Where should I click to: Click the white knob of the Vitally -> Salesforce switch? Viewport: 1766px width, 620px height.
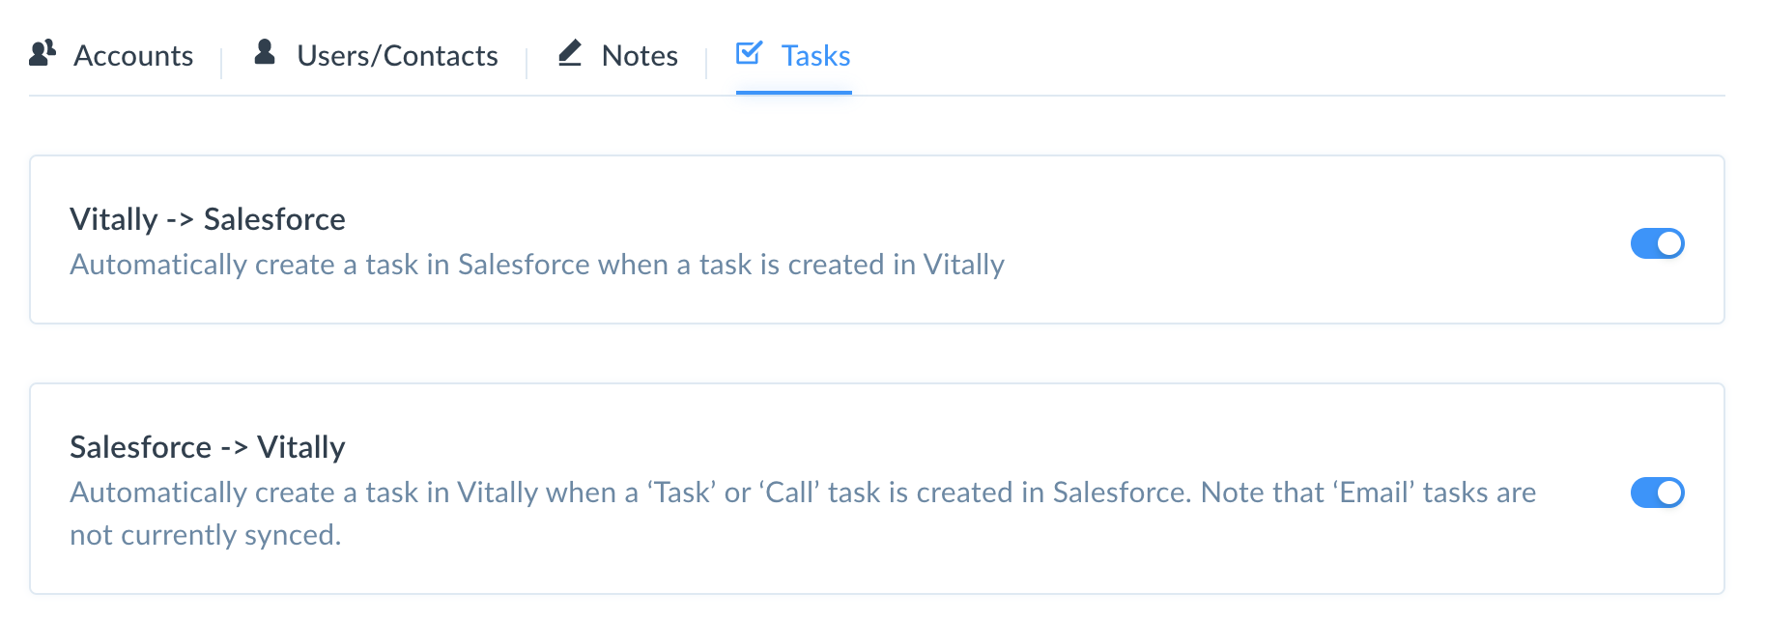pos(1669,243)
